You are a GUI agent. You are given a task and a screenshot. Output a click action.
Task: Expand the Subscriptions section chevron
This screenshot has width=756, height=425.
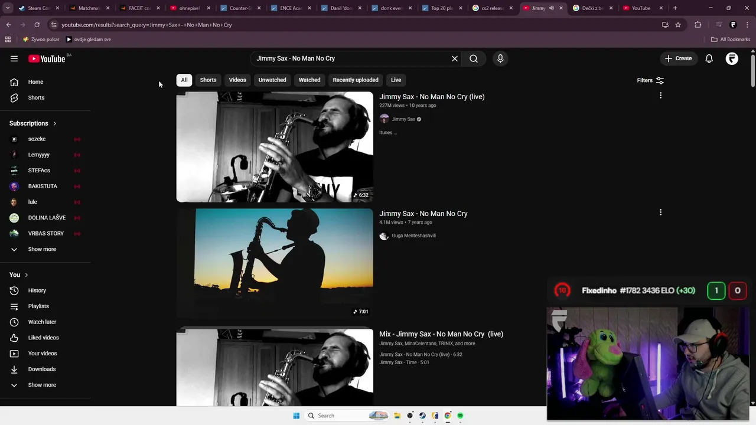coord(55,123)
